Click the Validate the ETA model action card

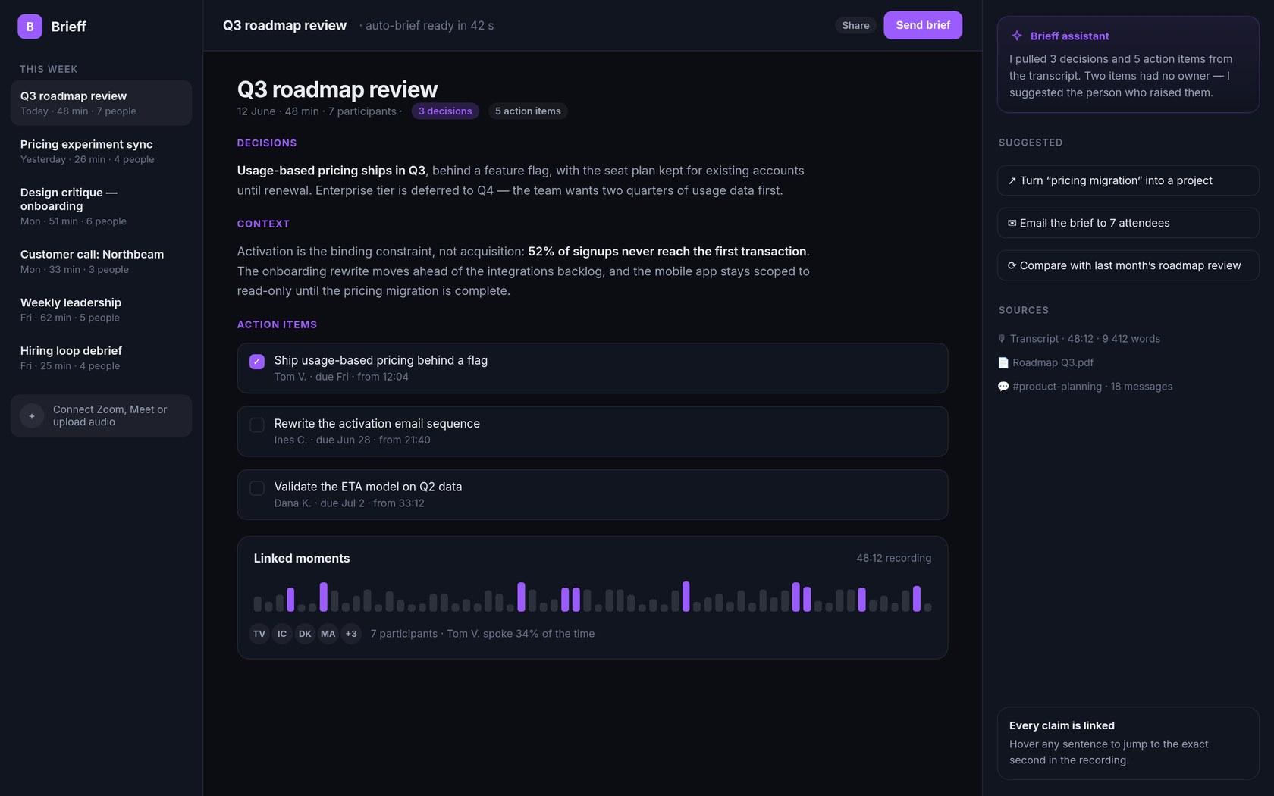click(592, 495)
